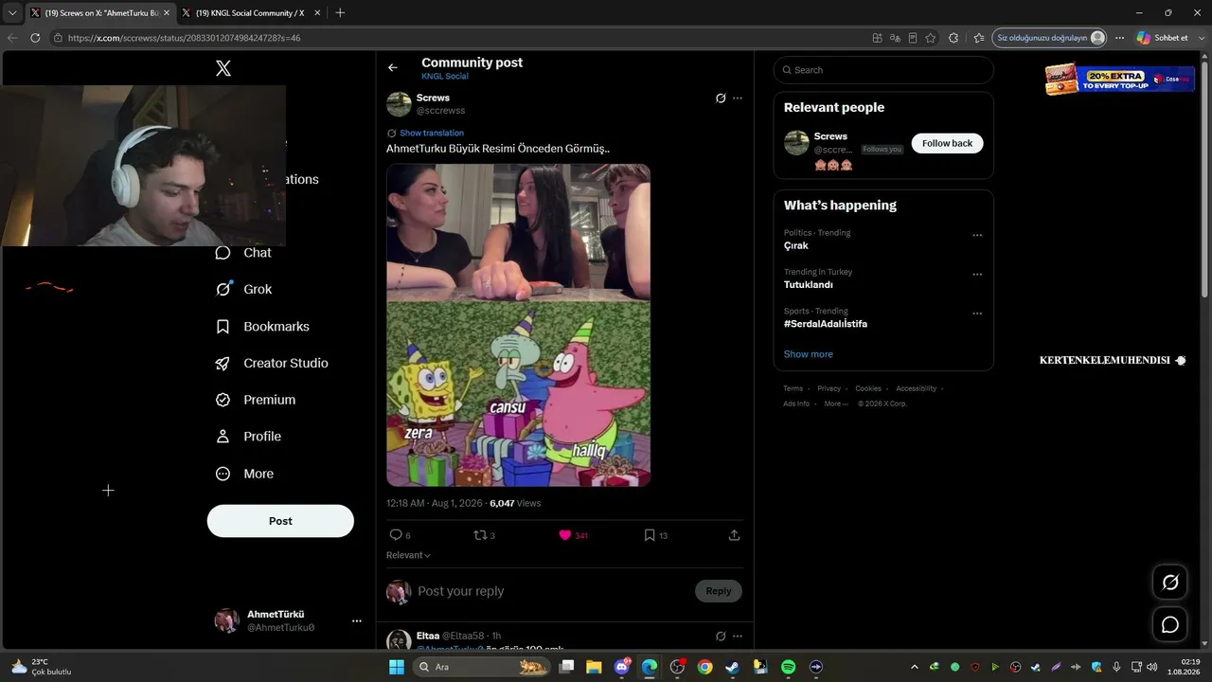The width and height of the screenshot is (1212, 682).
Task: Open the floating messages chat button
Action: pyautogui.click(x=1170, y=624)
